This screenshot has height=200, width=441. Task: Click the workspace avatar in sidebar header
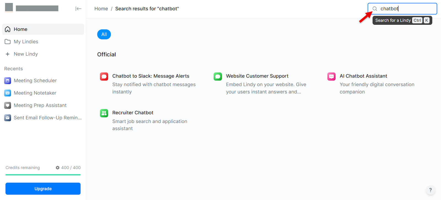(x=9, y=8)
